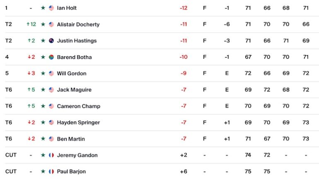This screenshot has height=179, width=319.
Task: Click Jeremy Gandon's French flag icon
Action: pyautogui.click(x=51, y=155)
